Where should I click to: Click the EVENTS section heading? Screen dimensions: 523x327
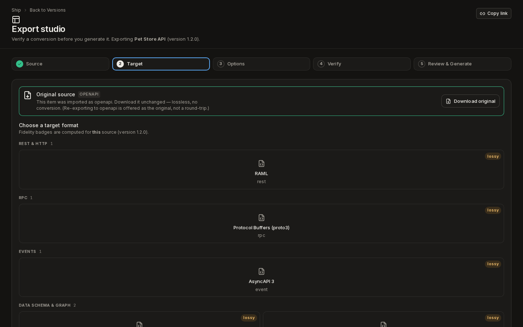point(27,252)
